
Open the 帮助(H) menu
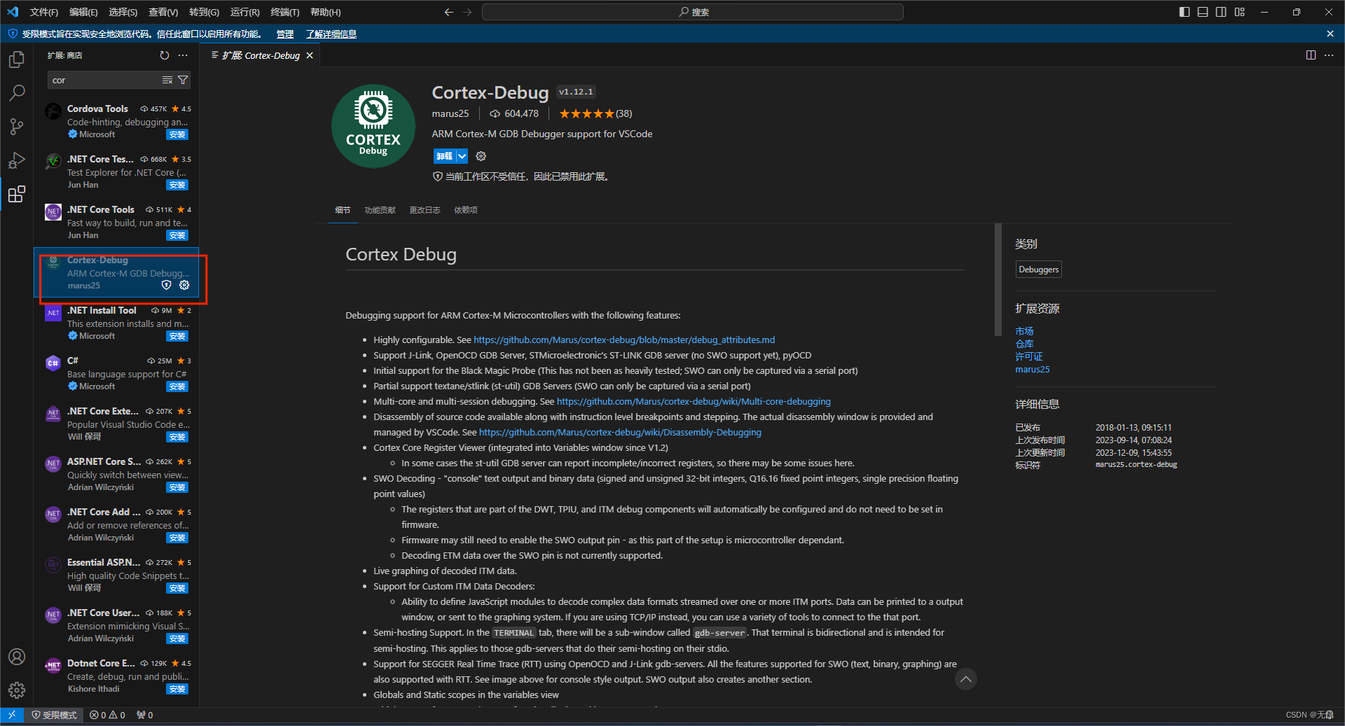[x=324, y=12]
